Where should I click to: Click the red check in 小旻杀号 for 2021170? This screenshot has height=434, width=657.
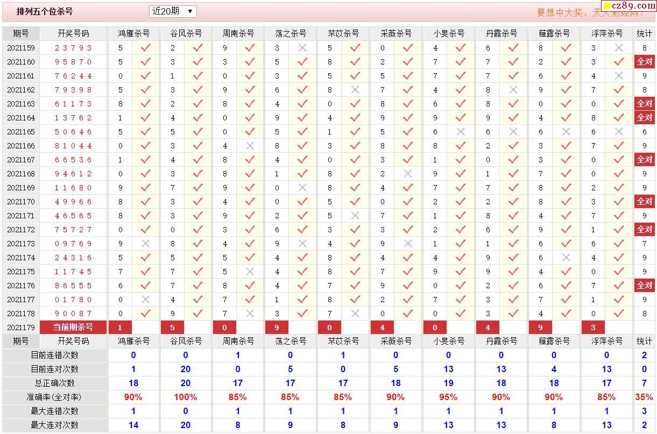point(461,202)
